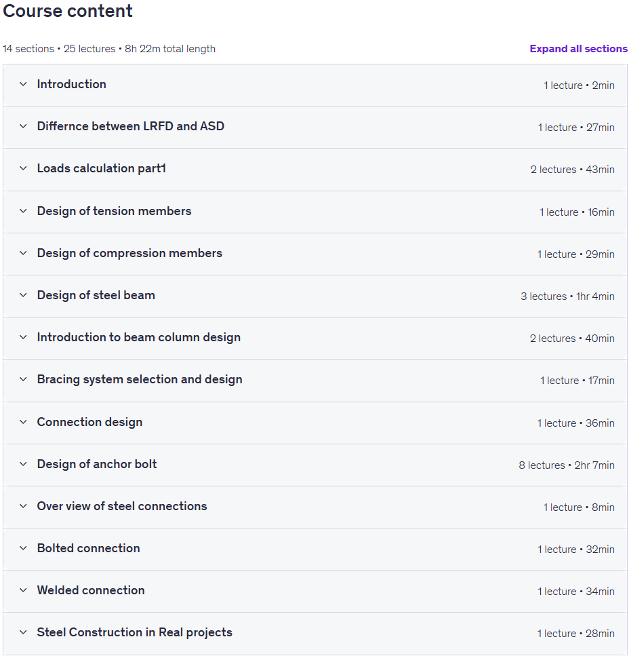This screenshot has width=629, height=656.
Task: Click the "Design of anchor bolt" title
Action: [96, 464]
